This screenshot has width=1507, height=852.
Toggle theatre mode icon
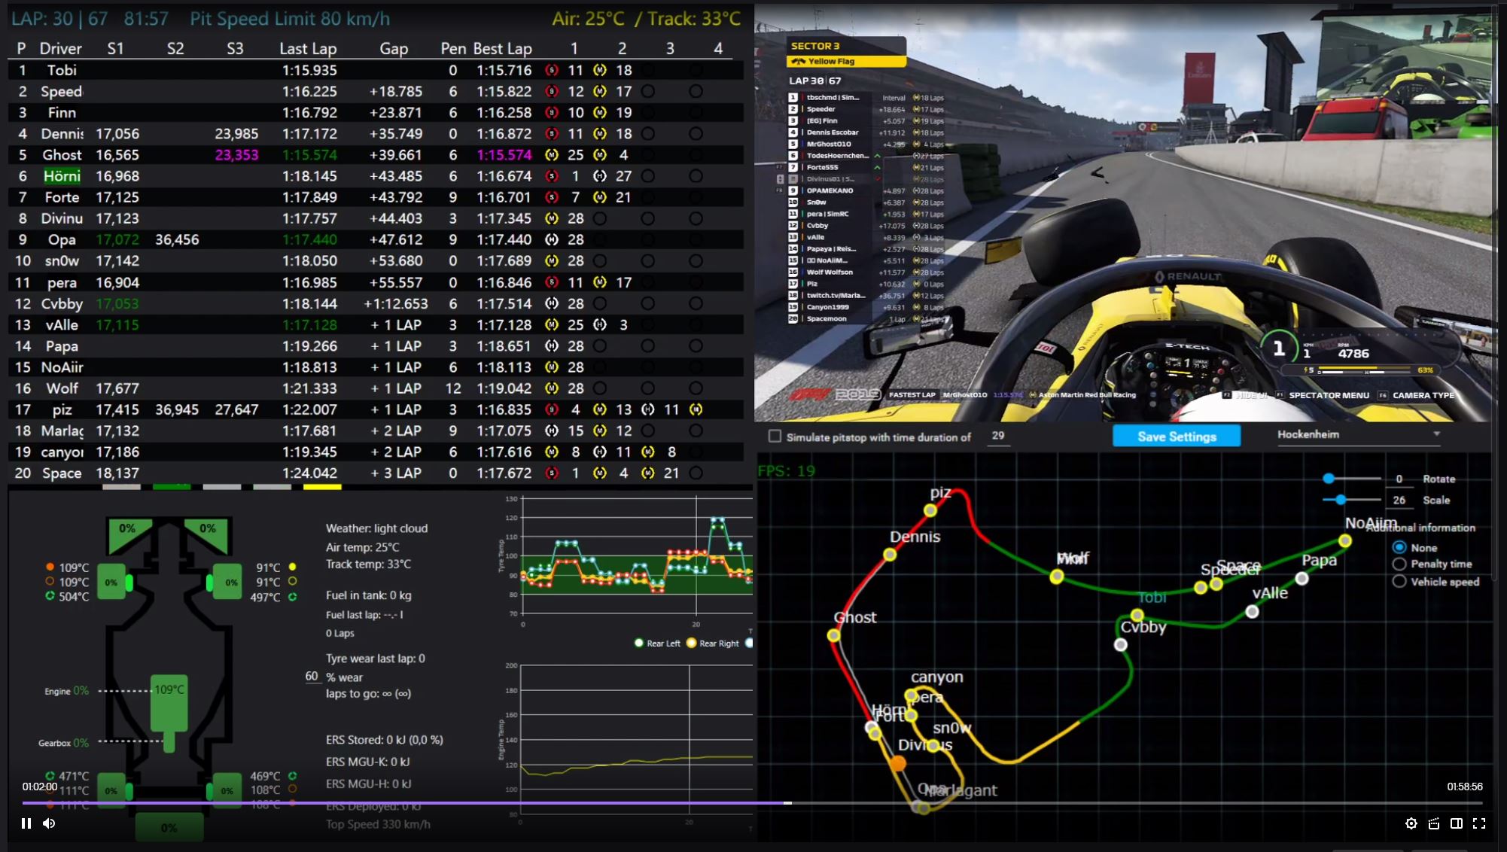(x=1457, y=823)
